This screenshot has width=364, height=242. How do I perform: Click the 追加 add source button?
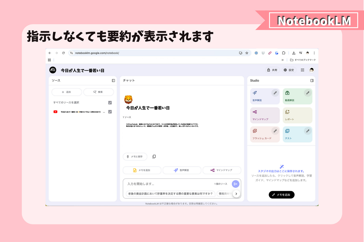[x=67, y=92]
